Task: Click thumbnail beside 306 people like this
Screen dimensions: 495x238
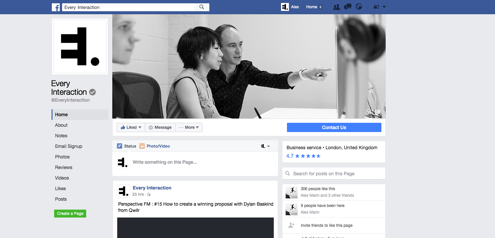Action: pyautogui.click(x=292, y=192)
